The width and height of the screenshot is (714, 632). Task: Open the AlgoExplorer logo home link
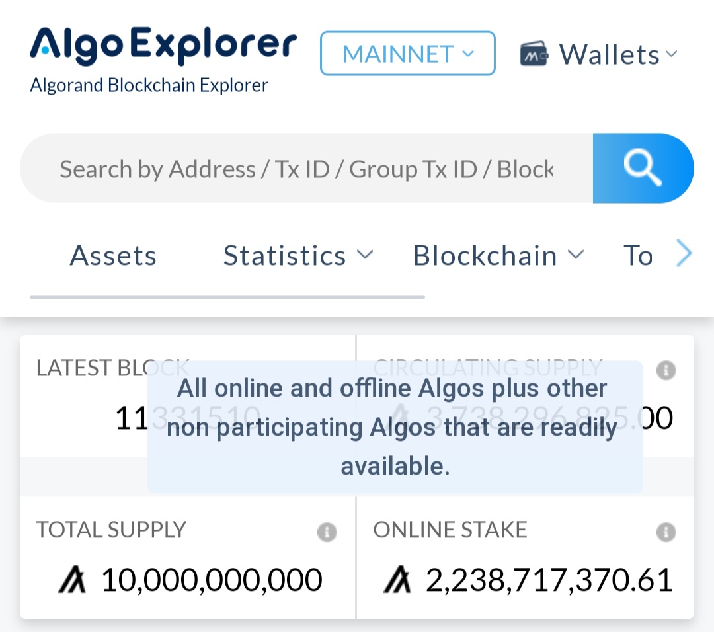click(163, 46)
